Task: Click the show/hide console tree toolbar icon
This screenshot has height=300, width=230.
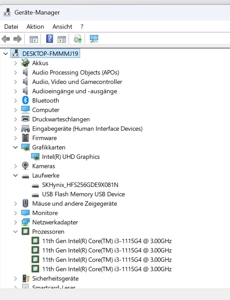Action: 34,39
